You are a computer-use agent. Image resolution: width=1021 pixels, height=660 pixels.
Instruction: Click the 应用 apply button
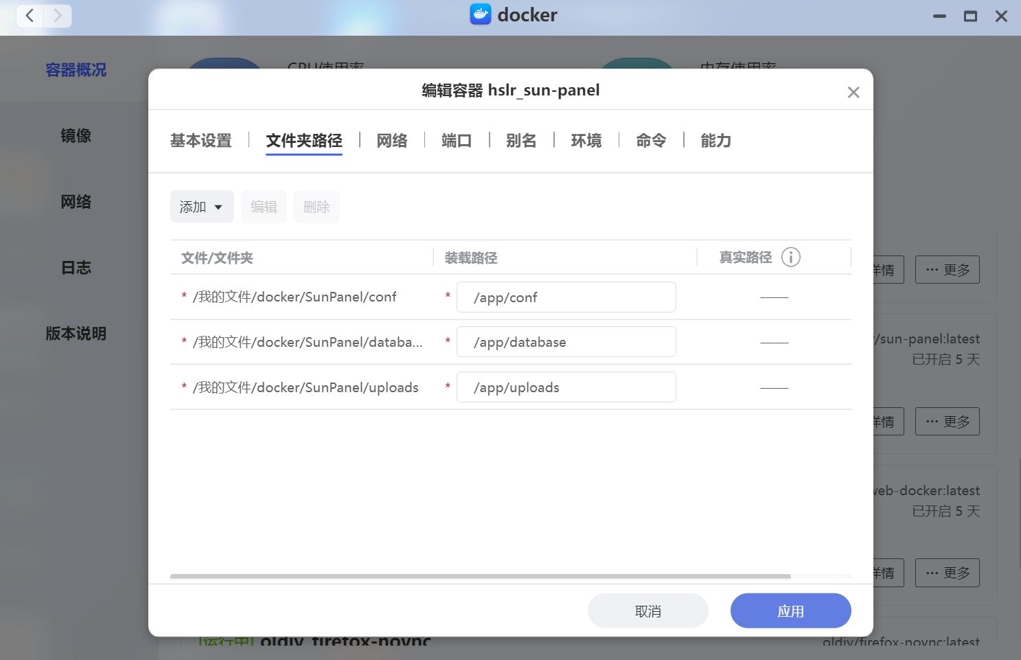point(790,610)
